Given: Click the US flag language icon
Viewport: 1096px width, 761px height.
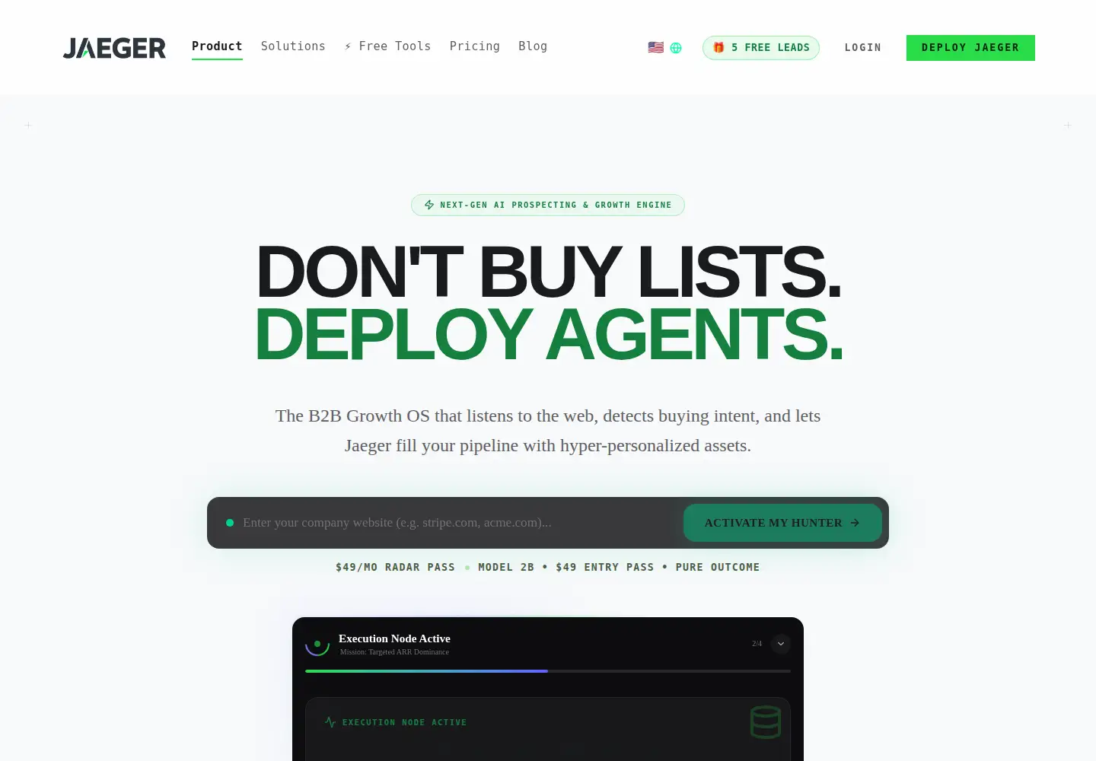Looking at the screenshot, I should click(656, 47).
